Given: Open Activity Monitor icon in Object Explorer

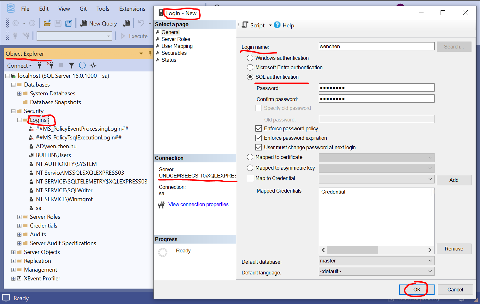Looking at the screenshot, I should pyautogui.click(x=93, y=65).
